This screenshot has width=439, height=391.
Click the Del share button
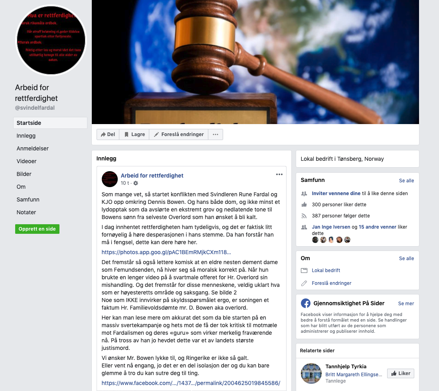point(108,134)
